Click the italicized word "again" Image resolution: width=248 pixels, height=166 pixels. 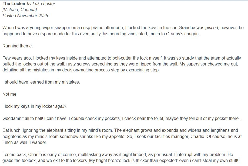61,106
